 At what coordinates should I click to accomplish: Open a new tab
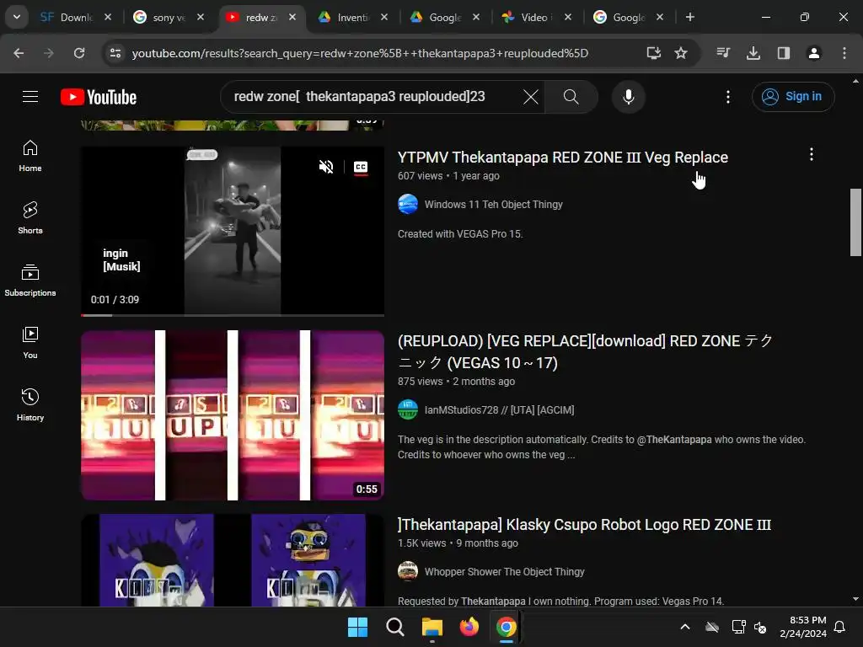(x=689, y=17)
